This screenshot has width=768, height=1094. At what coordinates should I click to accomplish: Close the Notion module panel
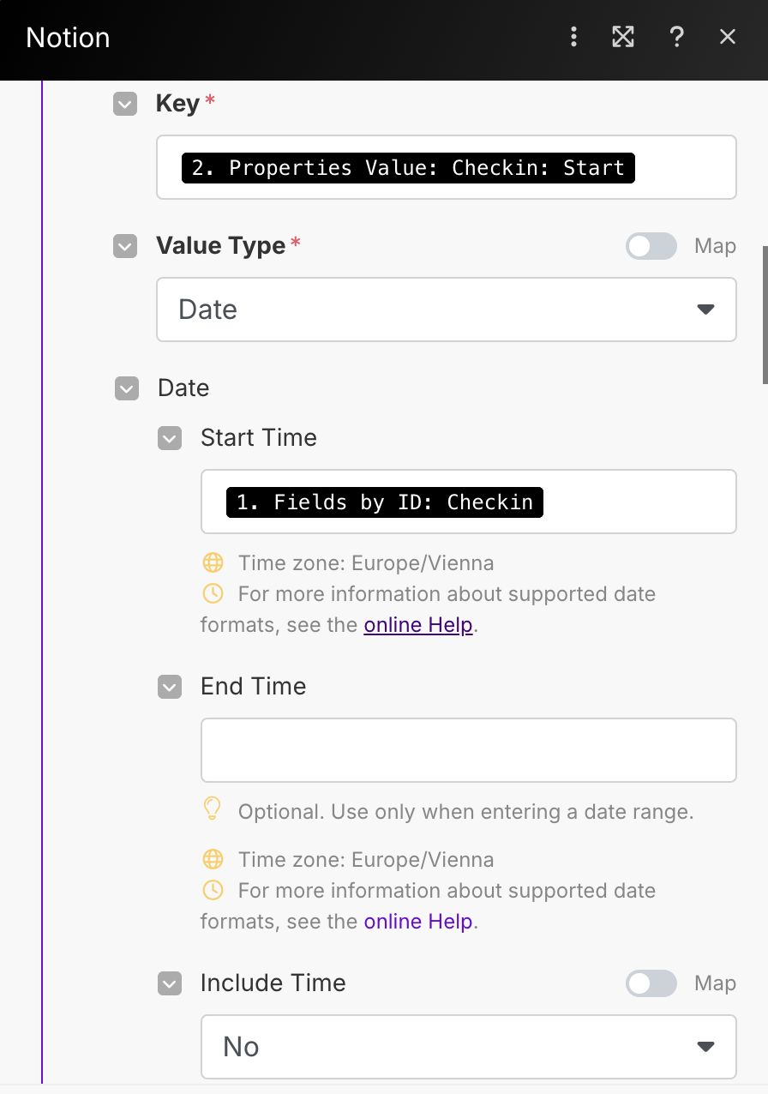(x=728, y=37)
